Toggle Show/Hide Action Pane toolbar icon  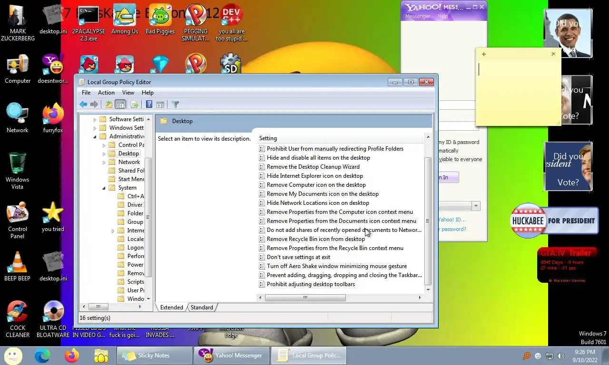[160, 105]
